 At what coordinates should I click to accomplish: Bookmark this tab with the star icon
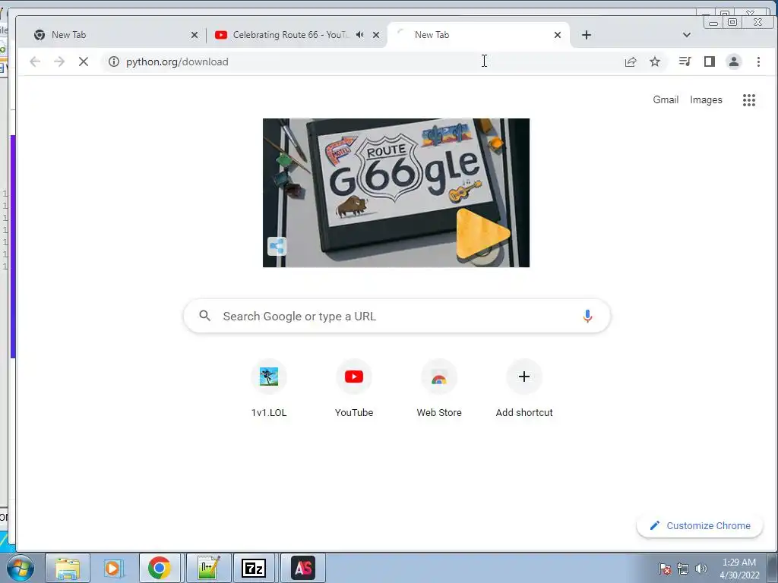[655, 61]
